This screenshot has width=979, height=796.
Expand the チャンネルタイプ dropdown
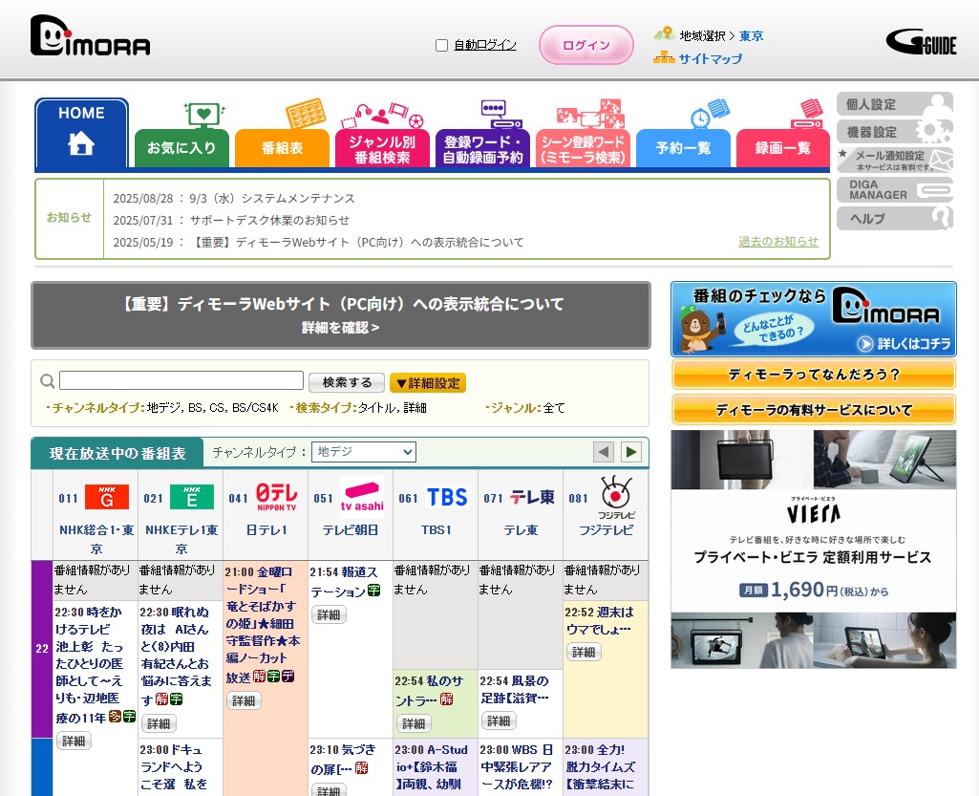point(365,452)
